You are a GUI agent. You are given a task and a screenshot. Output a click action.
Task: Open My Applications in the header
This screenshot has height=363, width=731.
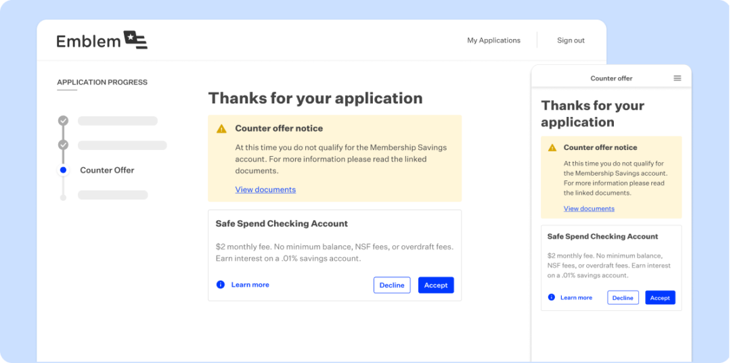click(493, 41)
